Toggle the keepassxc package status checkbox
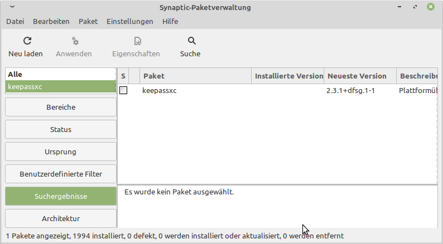This screenshot has width=443, height=244. pyautogui.click(x=123, y=90)
